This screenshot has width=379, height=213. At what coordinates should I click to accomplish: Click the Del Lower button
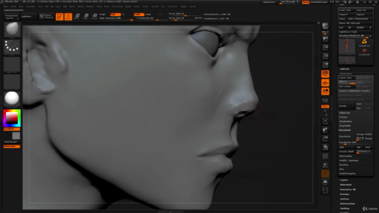click(346, 86)
